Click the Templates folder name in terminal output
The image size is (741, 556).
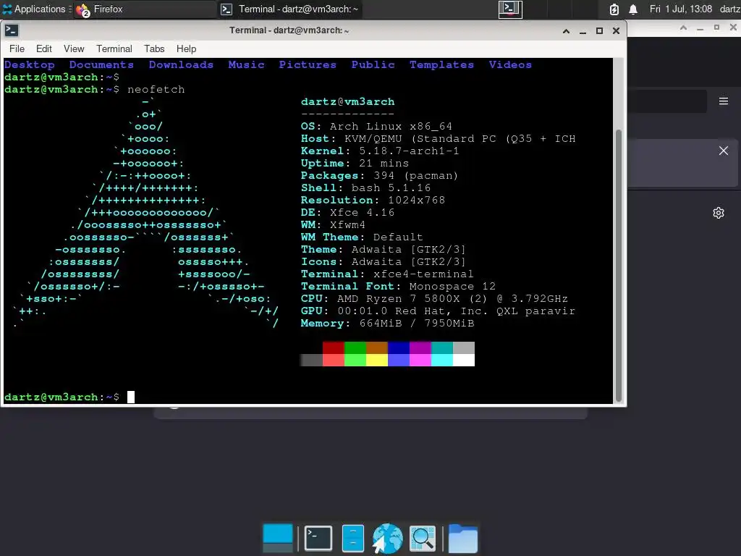pos(441,64)
